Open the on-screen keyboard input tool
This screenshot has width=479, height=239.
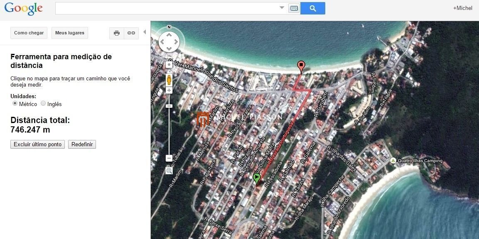coord(294,8)
